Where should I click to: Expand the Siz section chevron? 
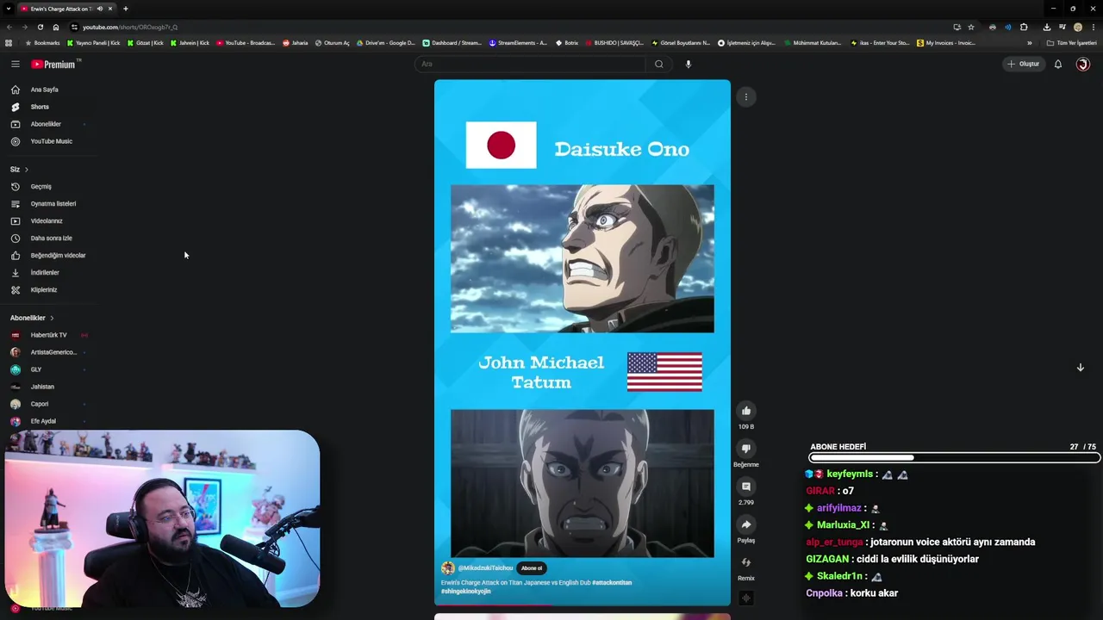click(27, 170)
